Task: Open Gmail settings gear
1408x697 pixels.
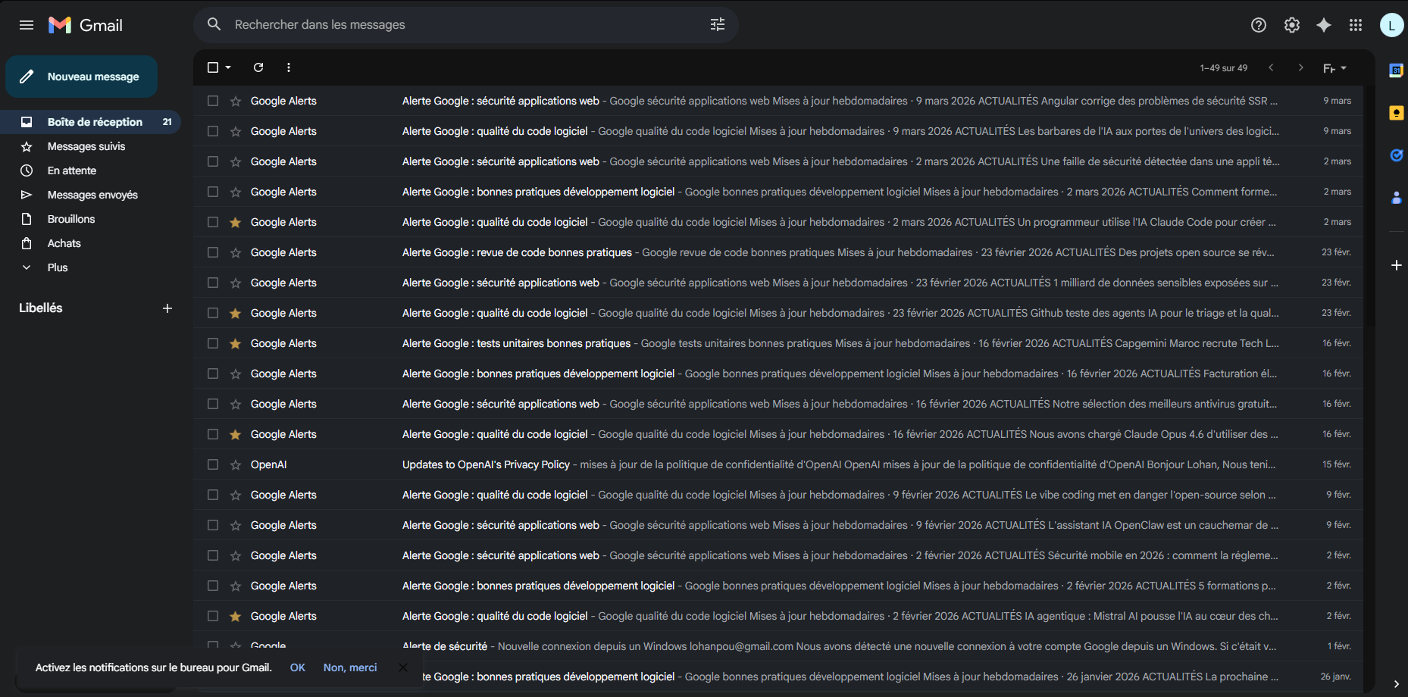Action: coord(1291,24)
